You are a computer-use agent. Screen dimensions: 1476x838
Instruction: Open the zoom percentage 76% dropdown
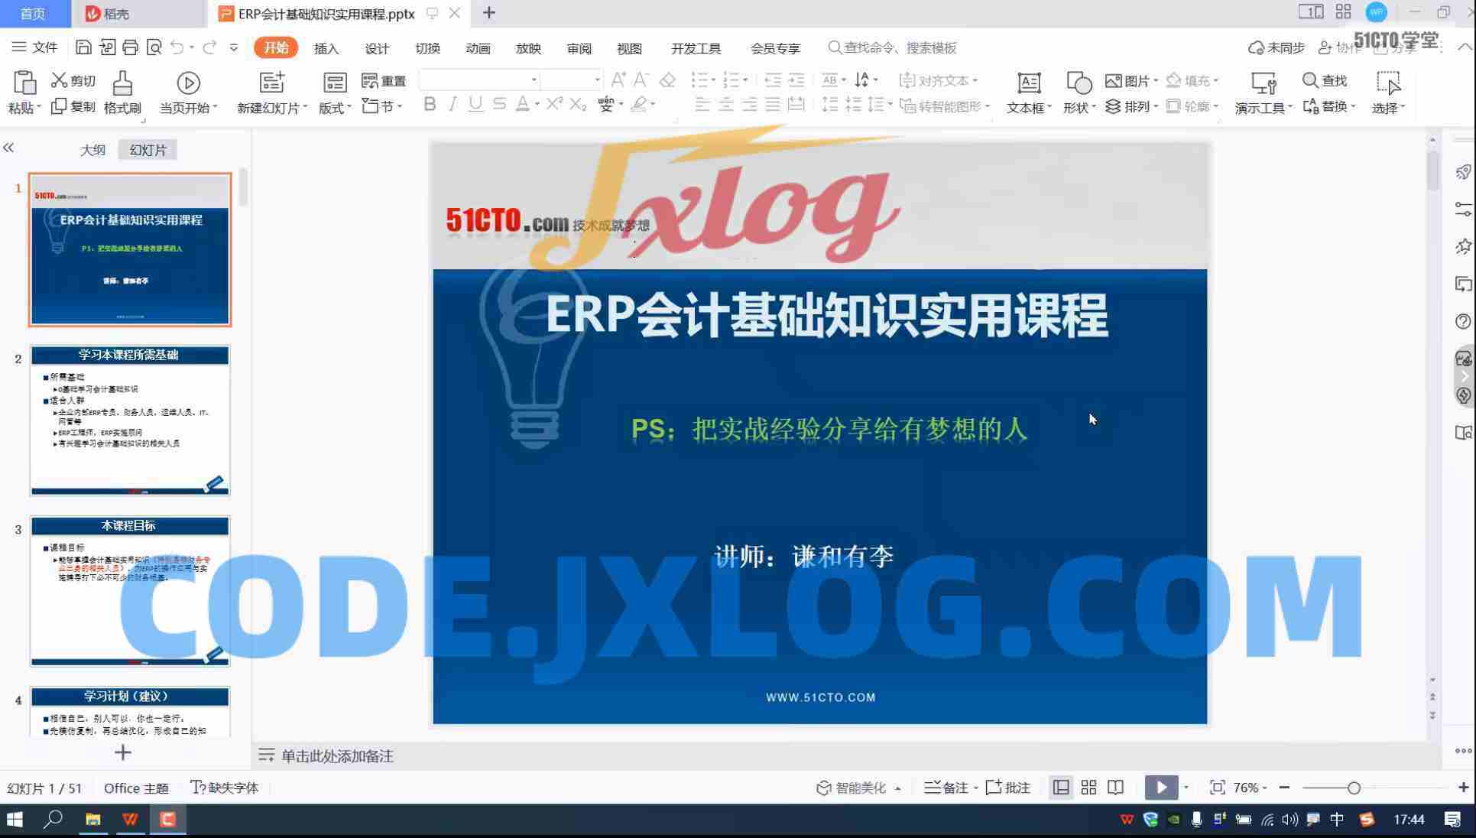pos(1250,788)
